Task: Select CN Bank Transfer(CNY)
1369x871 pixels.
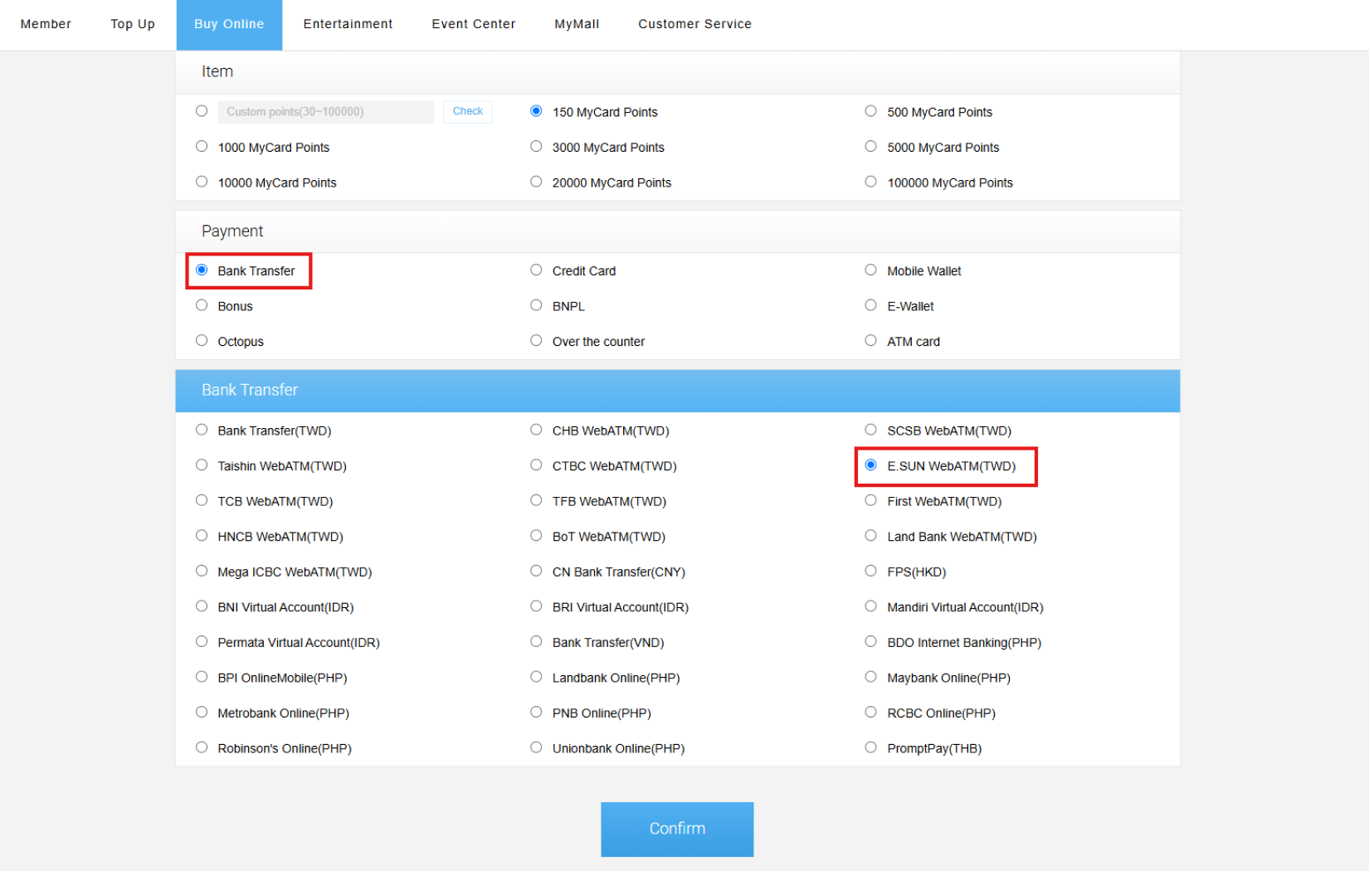Action: 536,571
